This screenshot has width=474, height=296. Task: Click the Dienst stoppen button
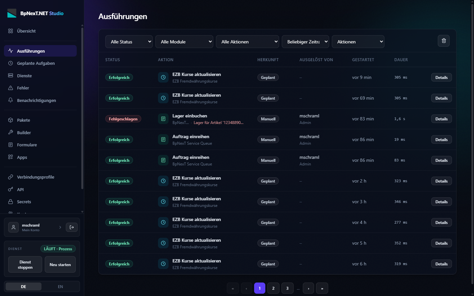25,264
